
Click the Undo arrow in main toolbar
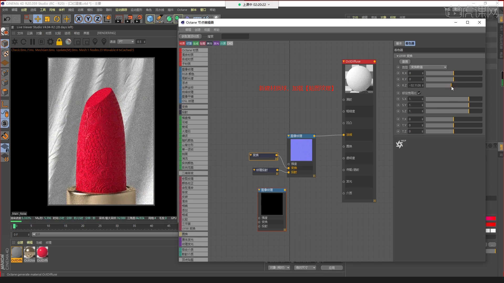(x=7, y=19)
